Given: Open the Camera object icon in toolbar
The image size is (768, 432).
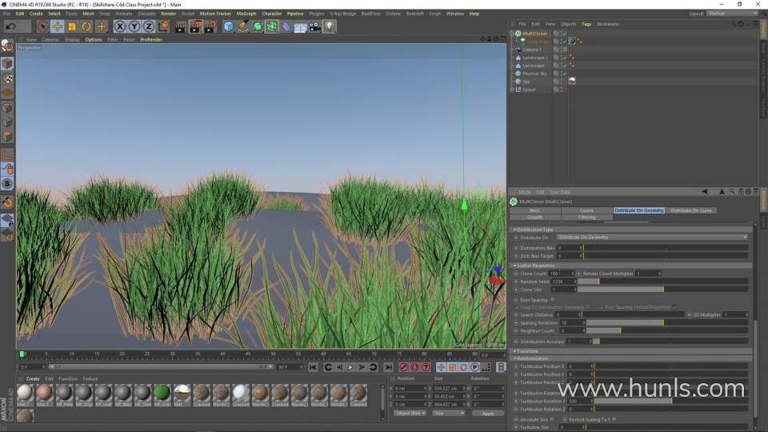Looking at the screenshot, I should point(314,26).
